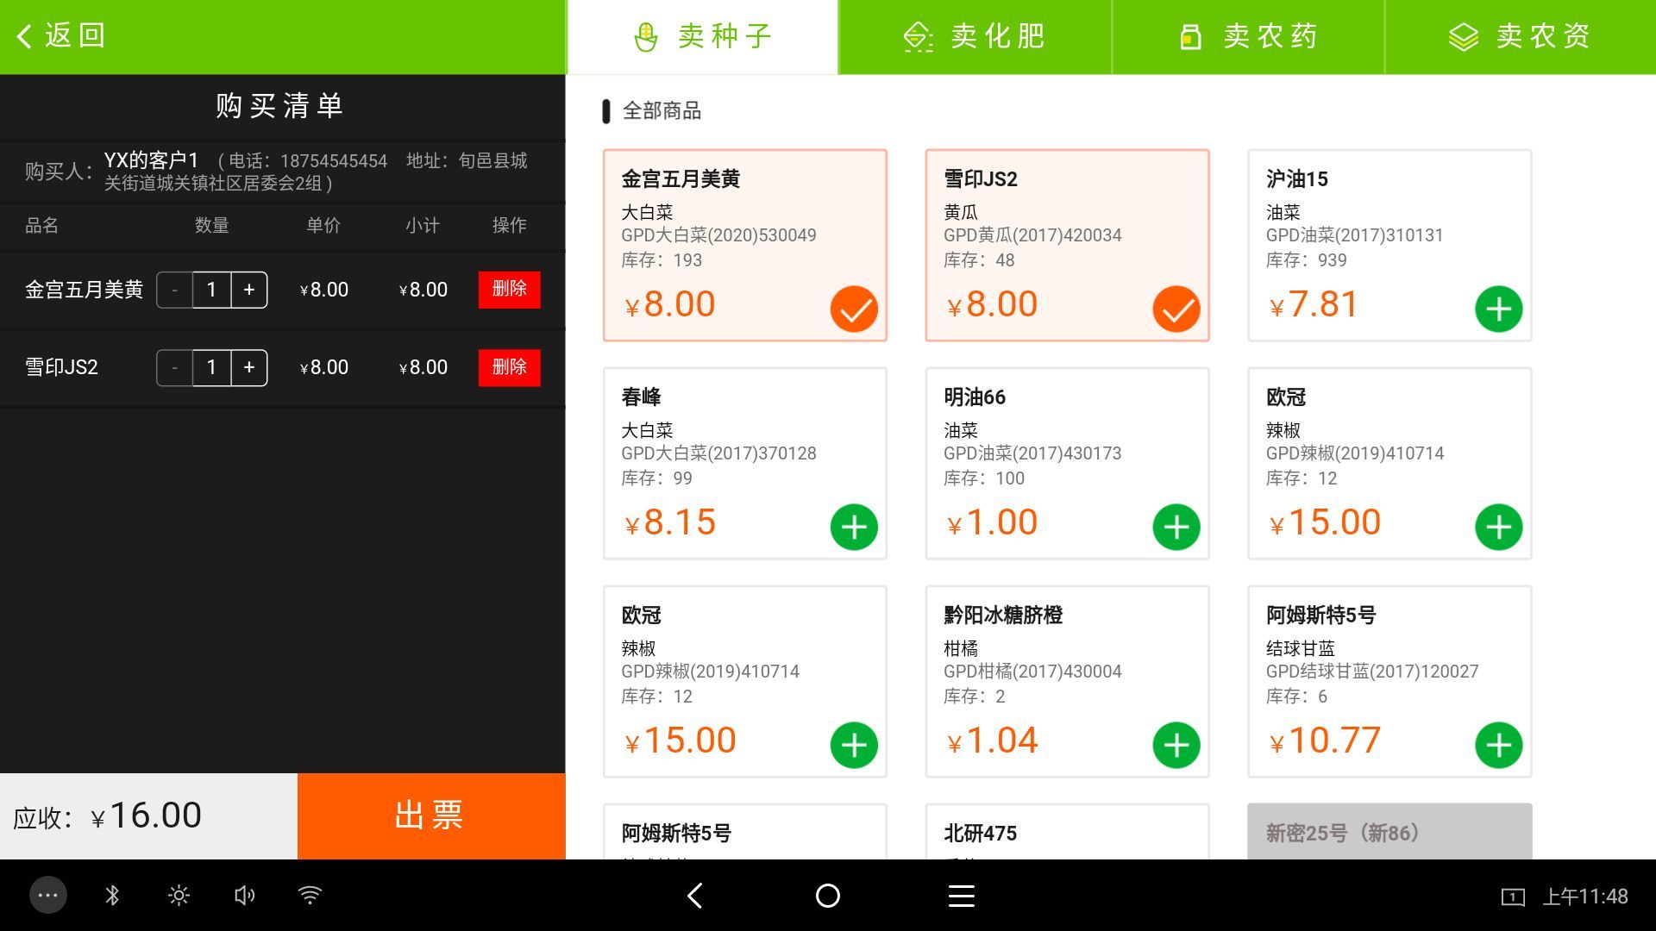Open the Android recent apps menu icon
Viewport: 1656px width, 931px height.
coord(962,896)
